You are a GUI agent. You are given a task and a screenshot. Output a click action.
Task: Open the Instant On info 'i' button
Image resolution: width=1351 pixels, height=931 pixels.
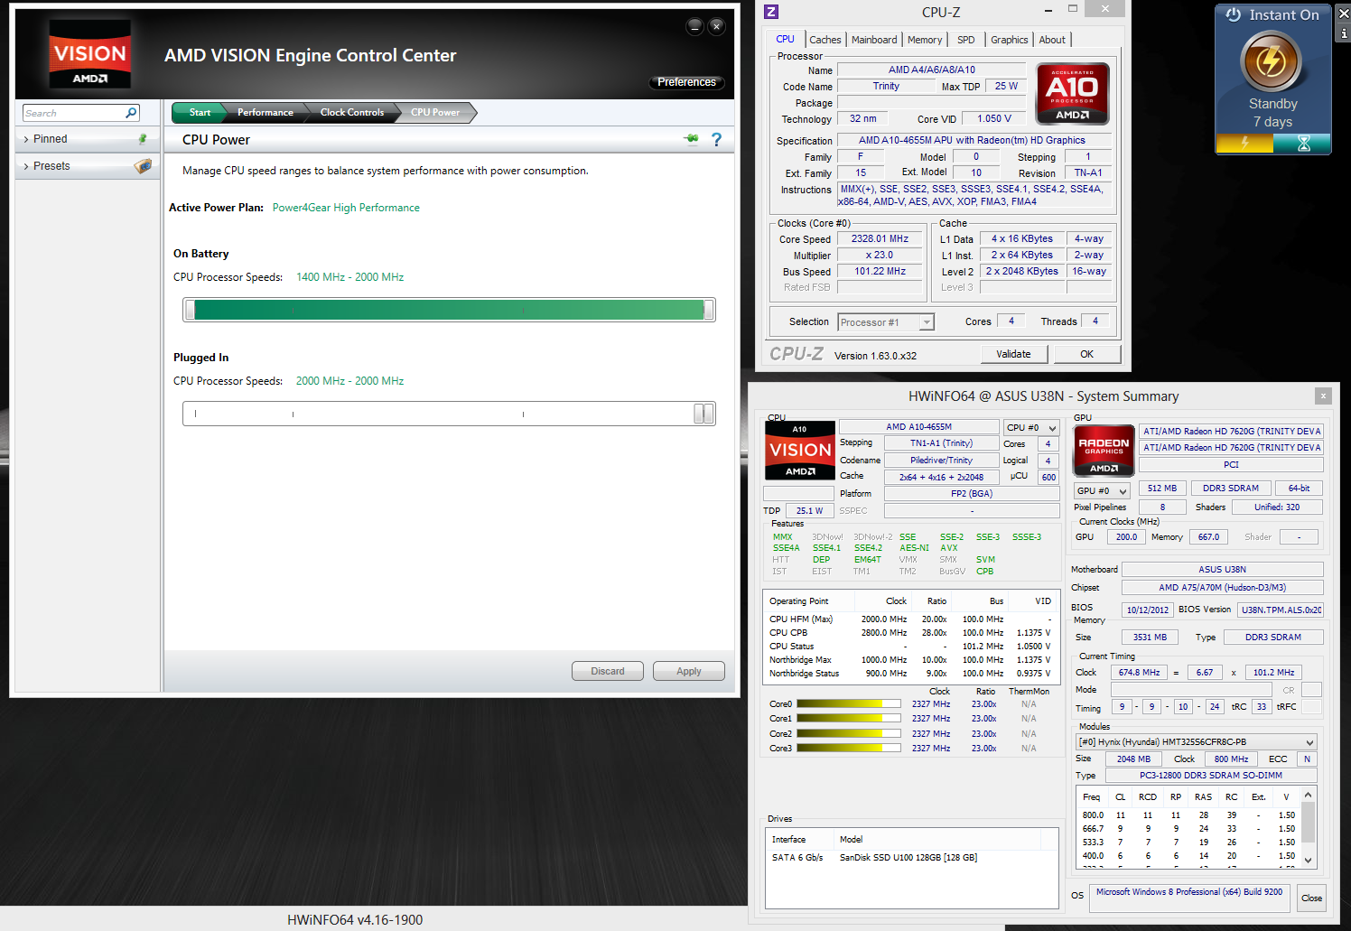point(1344,33)
